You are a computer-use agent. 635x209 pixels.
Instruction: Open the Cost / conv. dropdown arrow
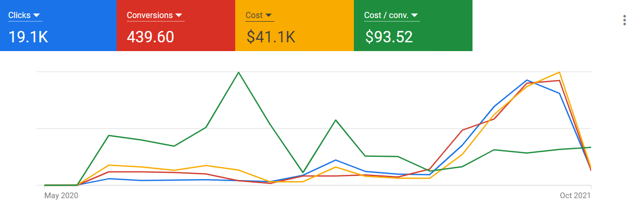click(415, 15)
